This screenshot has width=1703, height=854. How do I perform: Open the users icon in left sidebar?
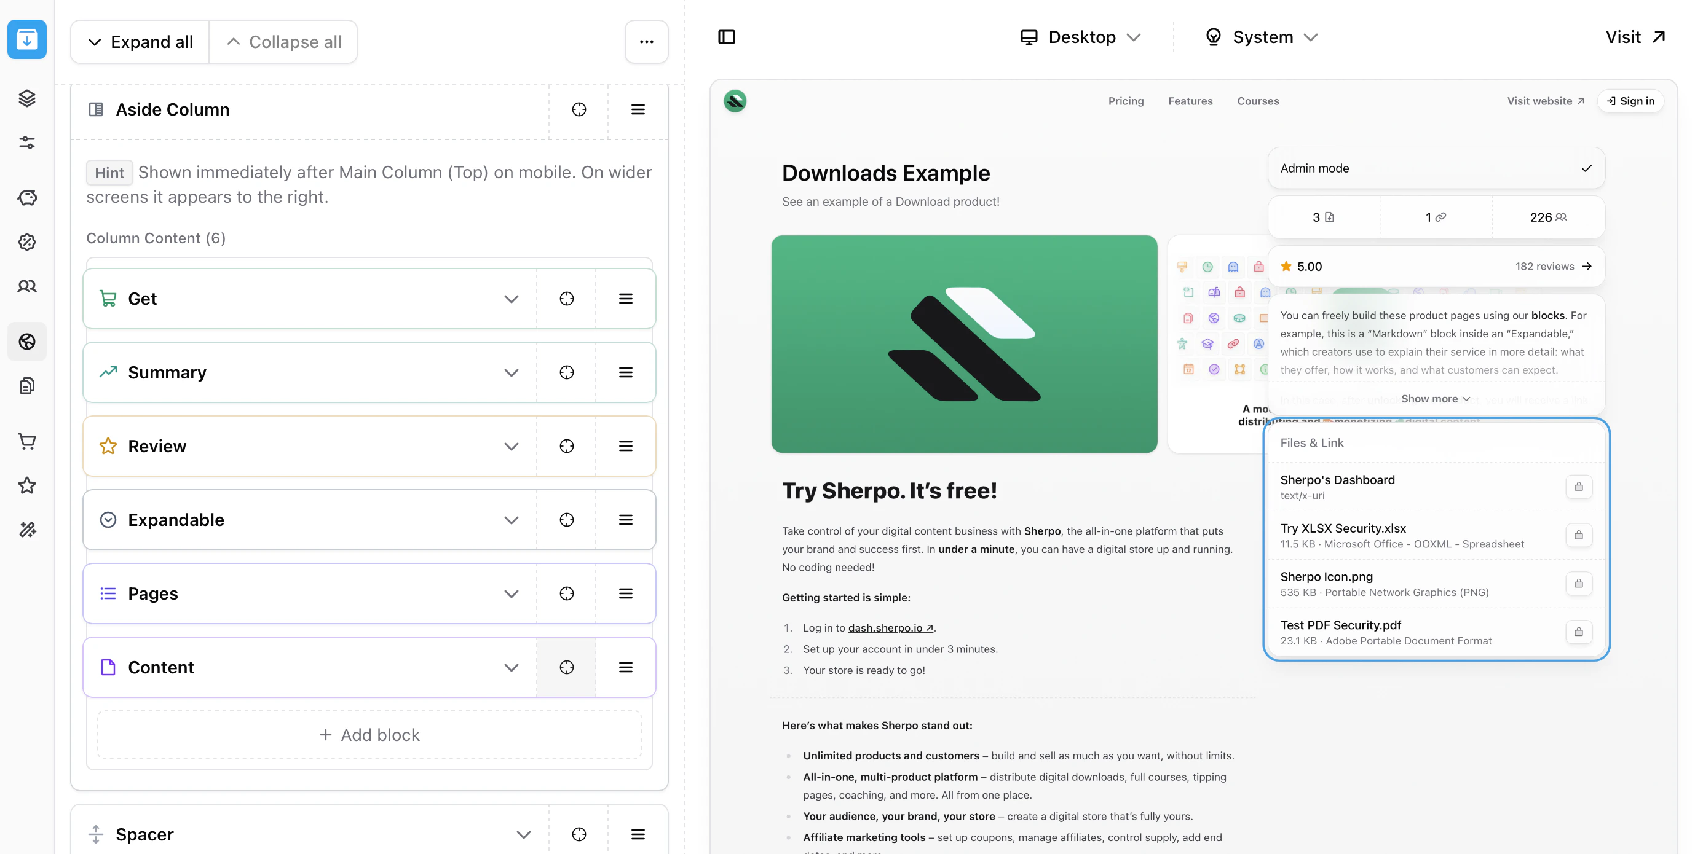26,286
